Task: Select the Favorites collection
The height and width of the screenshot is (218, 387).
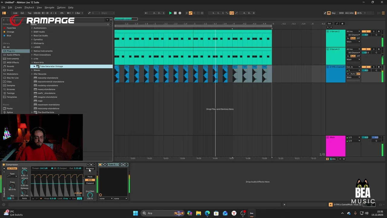Action: pyautogui.click(x=11, y=28)
